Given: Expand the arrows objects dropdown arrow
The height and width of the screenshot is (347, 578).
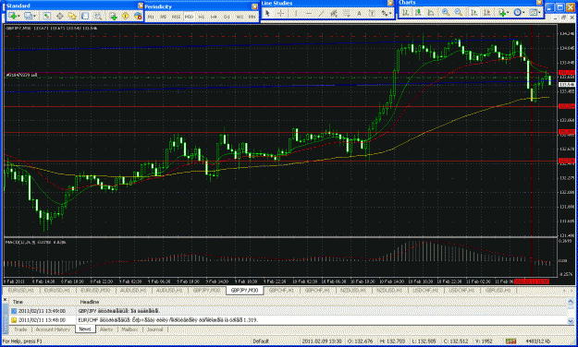Looking at the screenshot, I should tap(390, 13).
